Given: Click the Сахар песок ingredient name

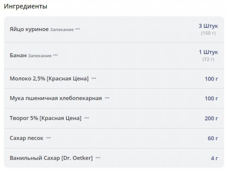Looking at the screenshot, I should tap(27, 138).
